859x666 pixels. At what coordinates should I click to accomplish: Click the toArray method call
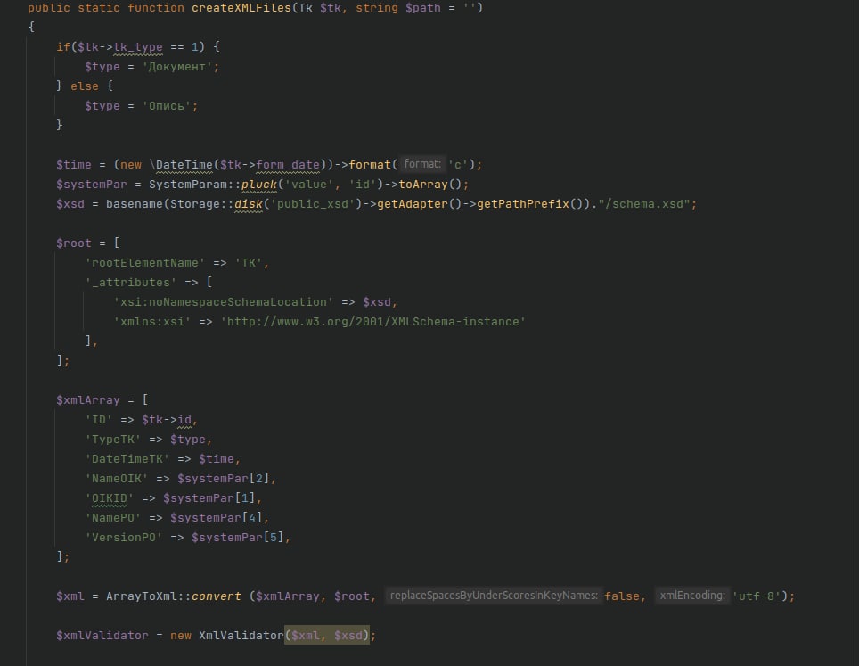(x=422, y=185)
